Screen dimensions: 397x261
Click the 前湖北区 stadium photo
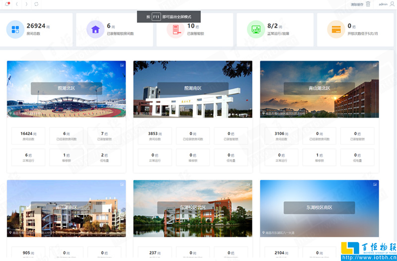[66, 89]
